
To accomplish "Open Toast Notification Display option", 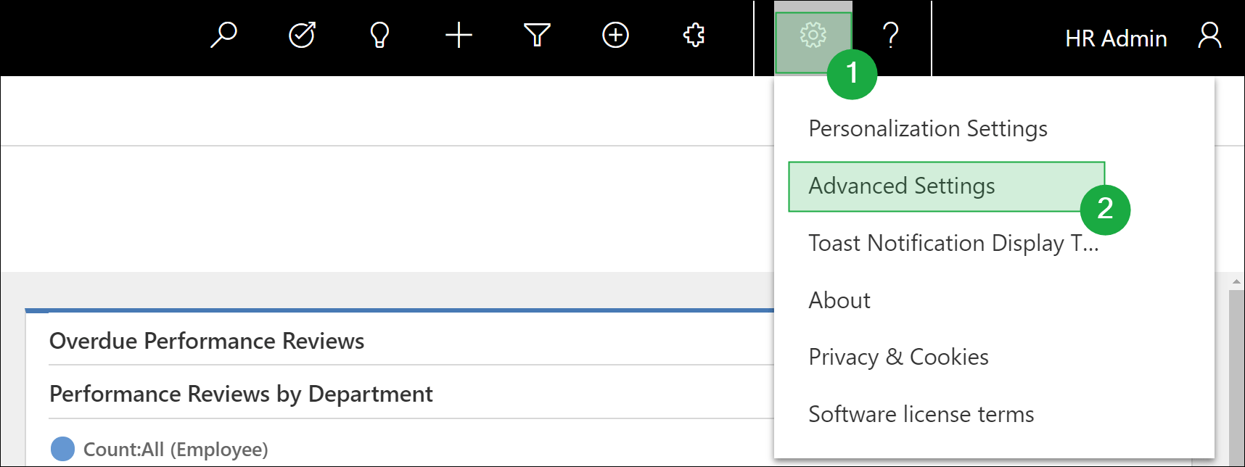I will (x=953, y=243).
